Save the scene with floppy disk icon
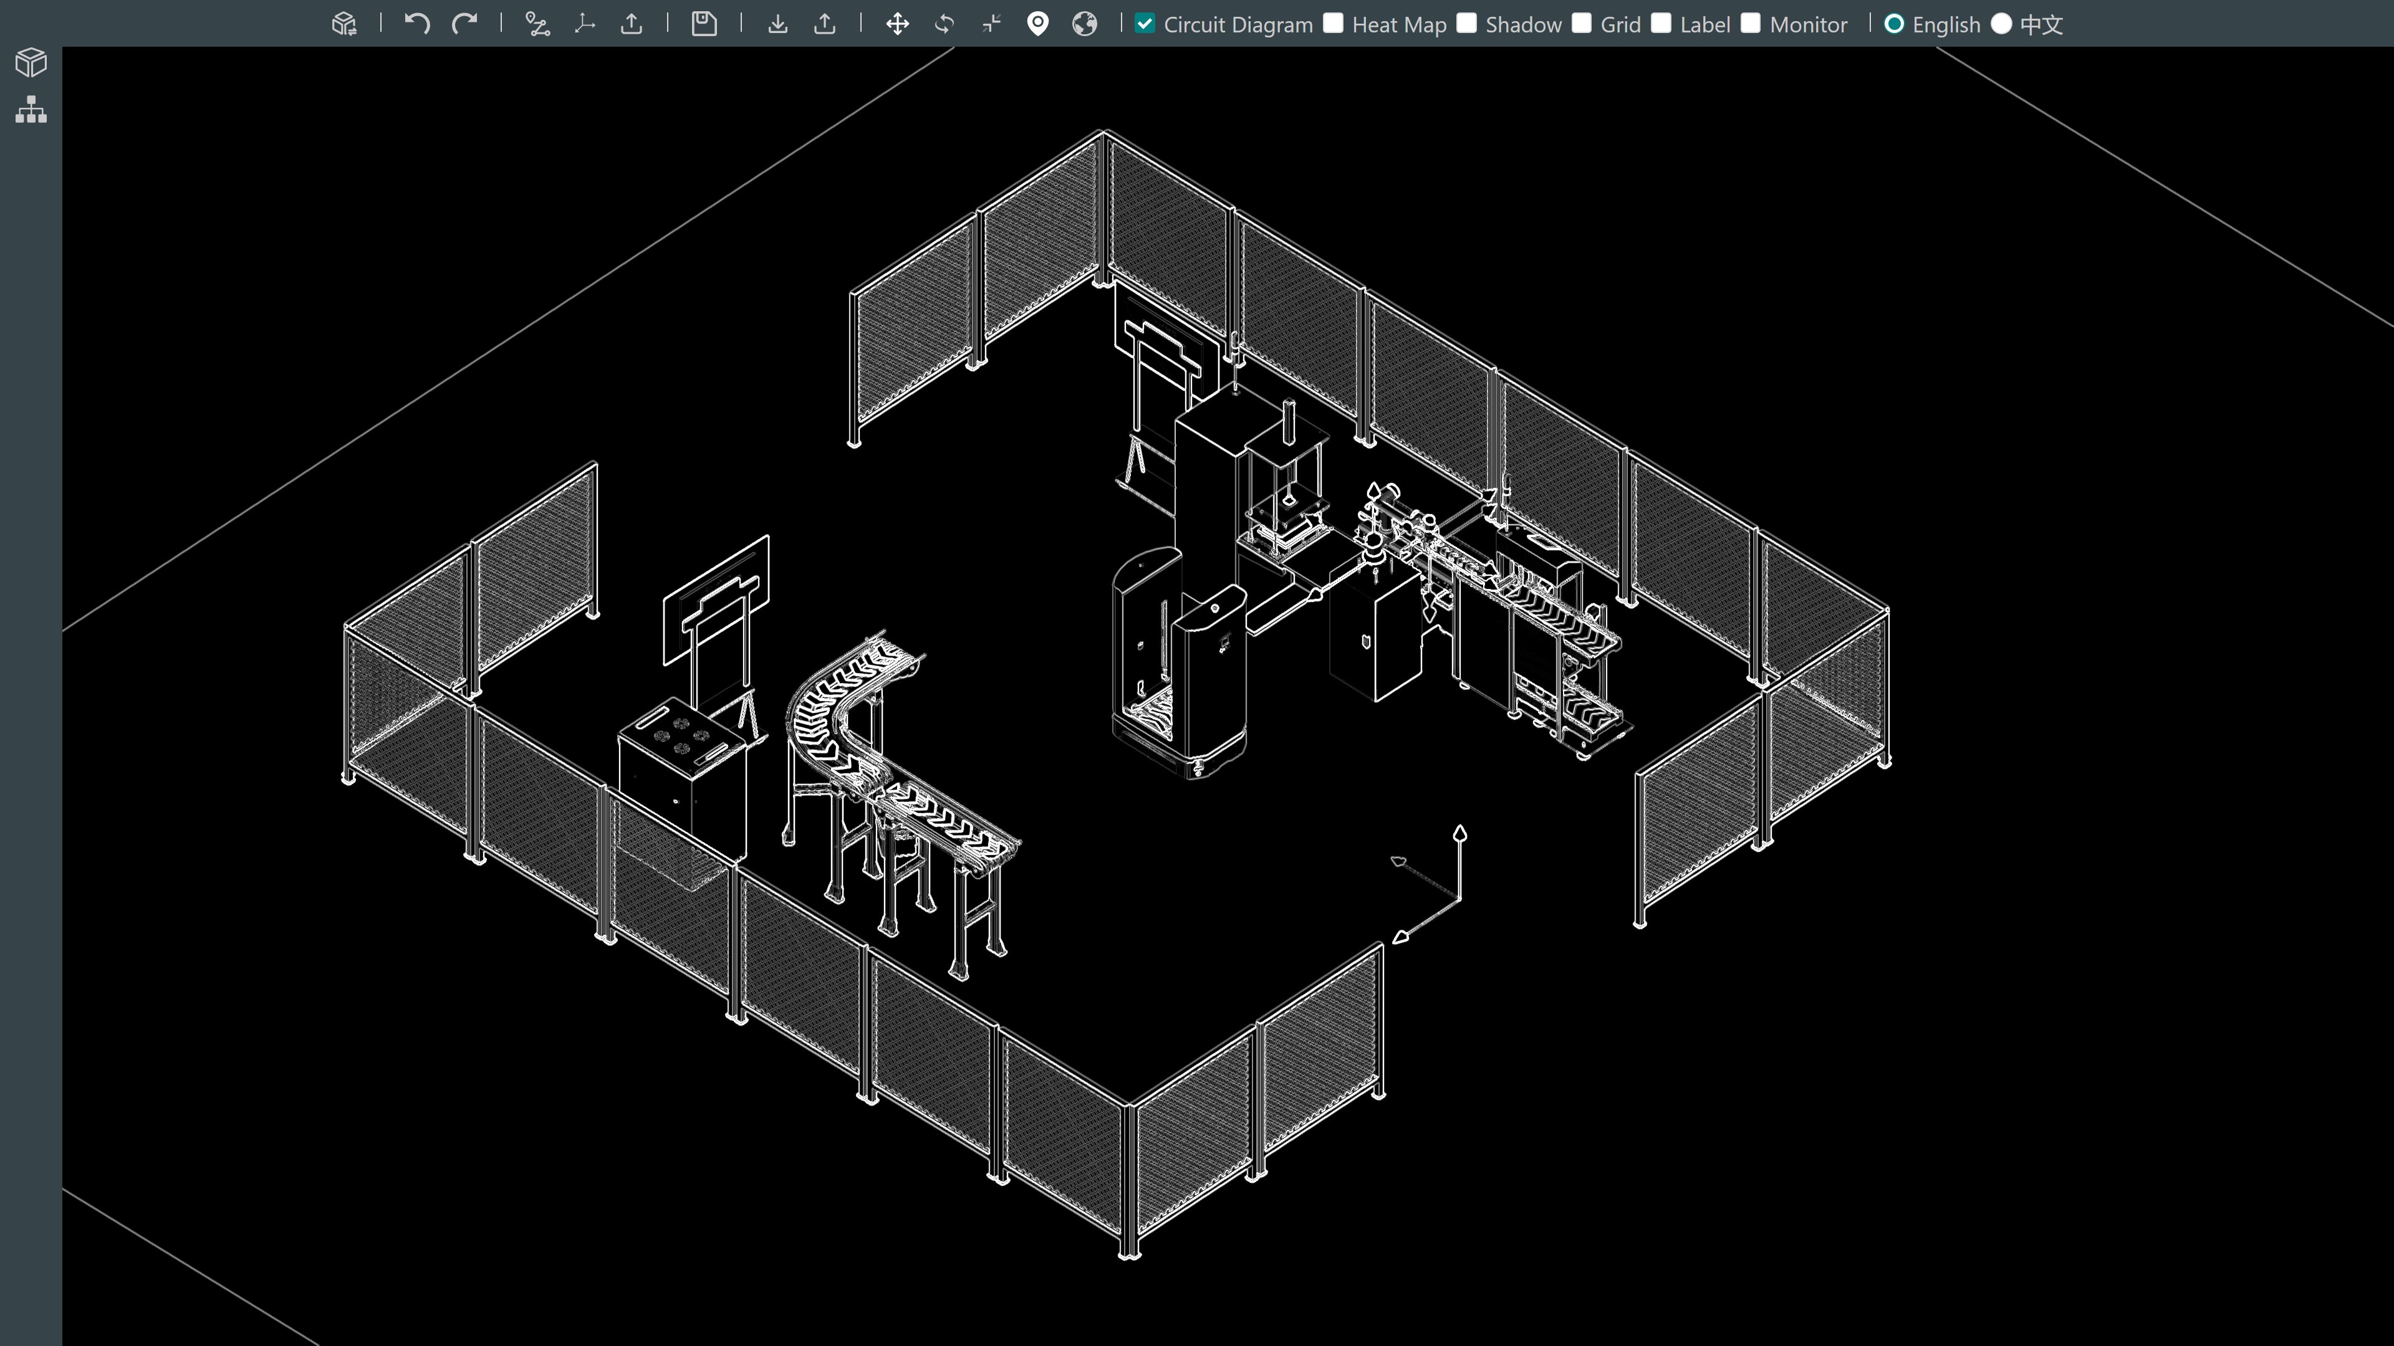 click(x=704, y=24)
